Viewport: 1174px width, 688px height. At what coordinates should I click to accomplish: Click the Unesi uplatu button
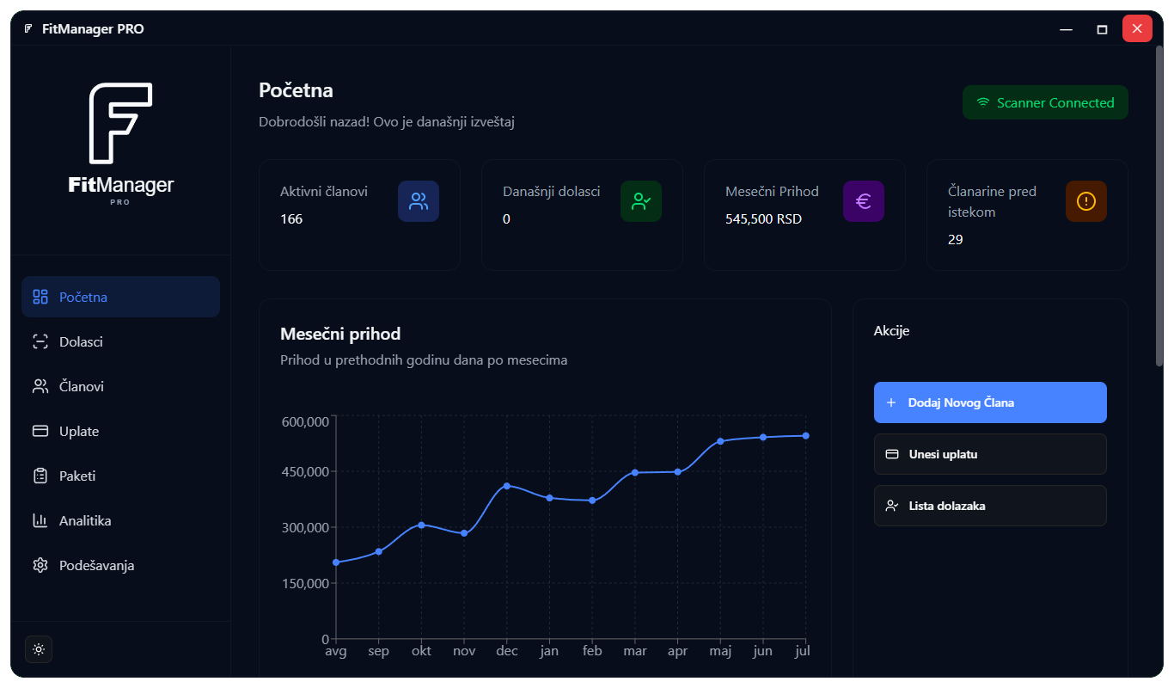[990, 454]
